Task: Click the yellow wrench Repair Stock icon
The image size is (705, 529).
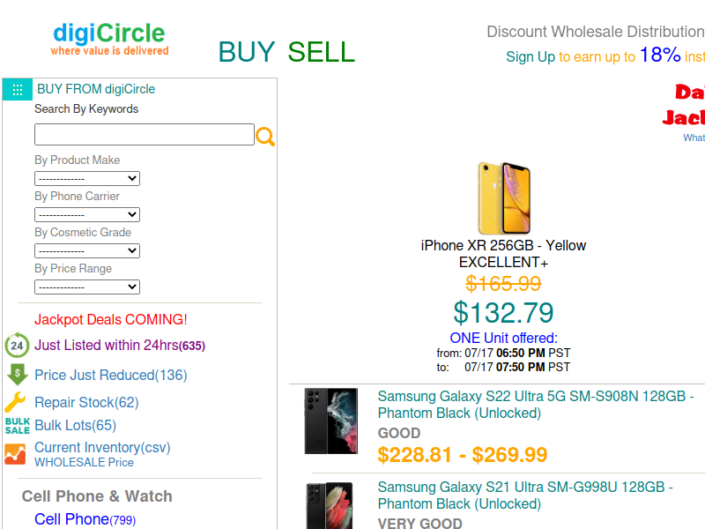Action: click(16, 402)
